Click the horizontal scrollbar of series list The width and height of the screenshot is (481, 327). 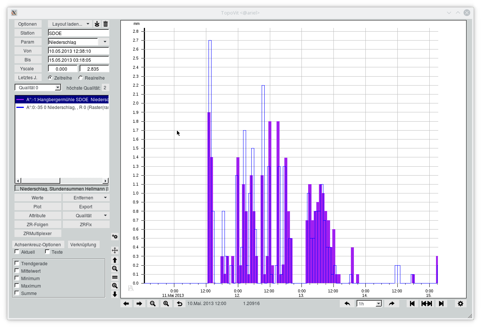click(62, 181)
